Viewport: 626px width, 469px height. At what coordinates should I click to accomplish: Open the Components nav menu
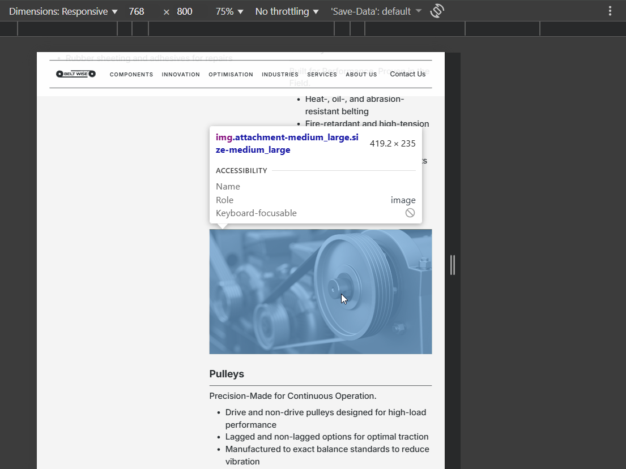131,75
